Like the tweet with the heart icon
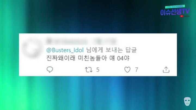 tap(127, 70)
